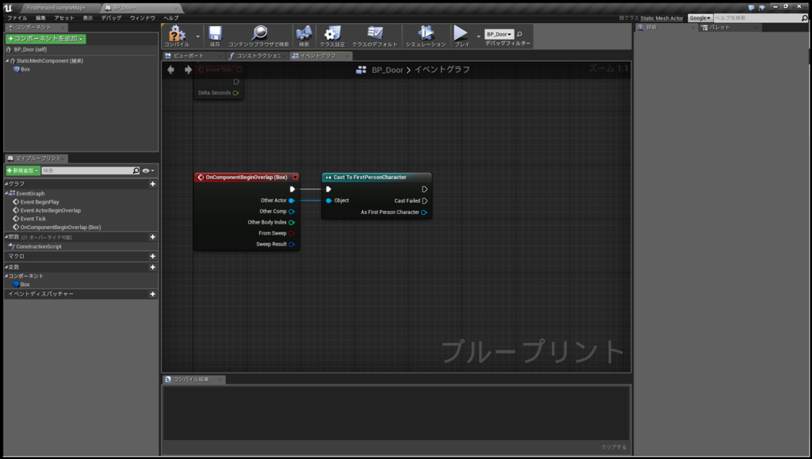Screen dimensions: 812x459
Task: Click the magnifier next to BP_Door debug filter
Action: [x=519, y=34]
